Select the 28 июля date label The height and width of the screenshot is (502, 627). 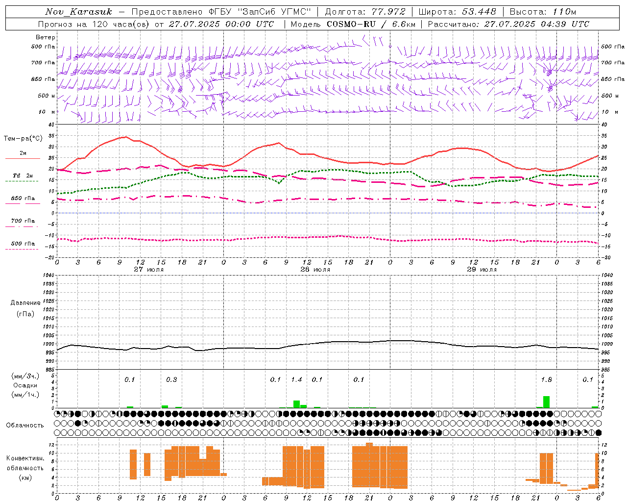click(315, 269)
